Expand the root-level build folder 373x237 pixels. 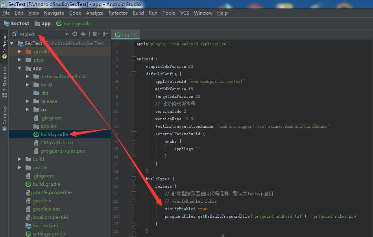(20, 159)
